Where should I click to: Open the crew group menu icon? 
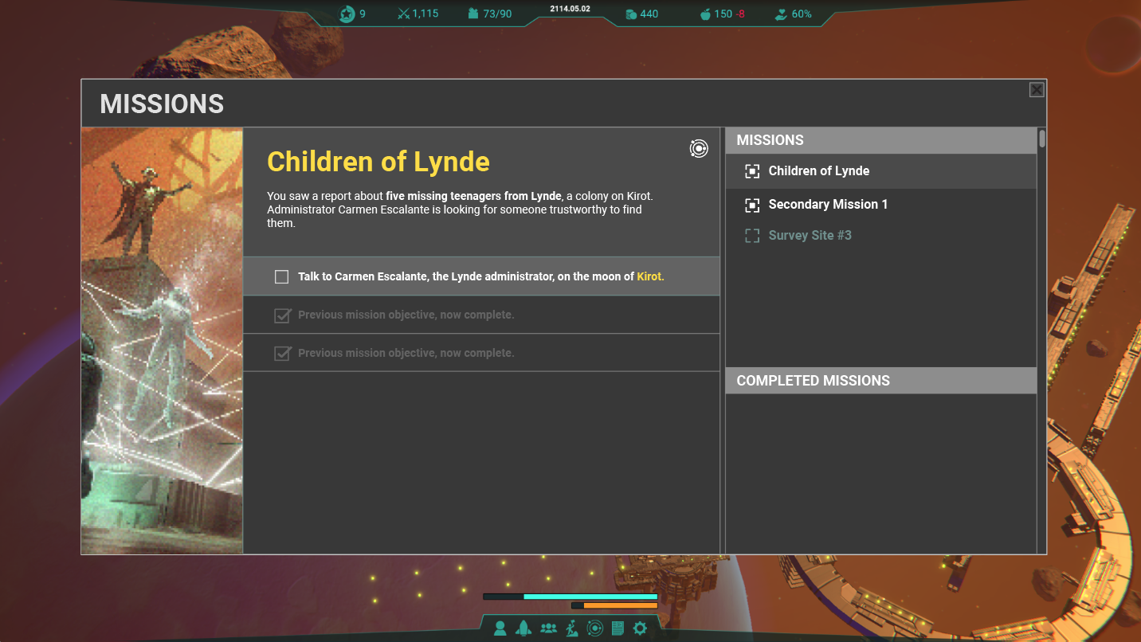(x=548, y=628)
